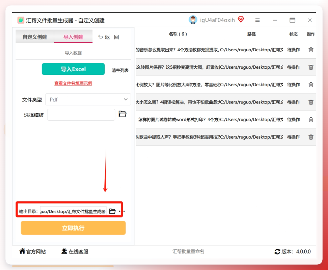
Task: Open 官方网站 link
Action: tap(32, 251)
